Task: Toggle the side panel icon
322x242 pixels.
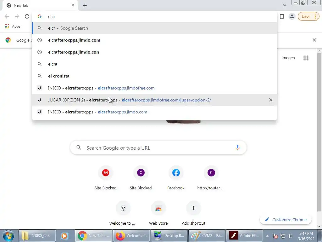Action: [x=282, y=16]
